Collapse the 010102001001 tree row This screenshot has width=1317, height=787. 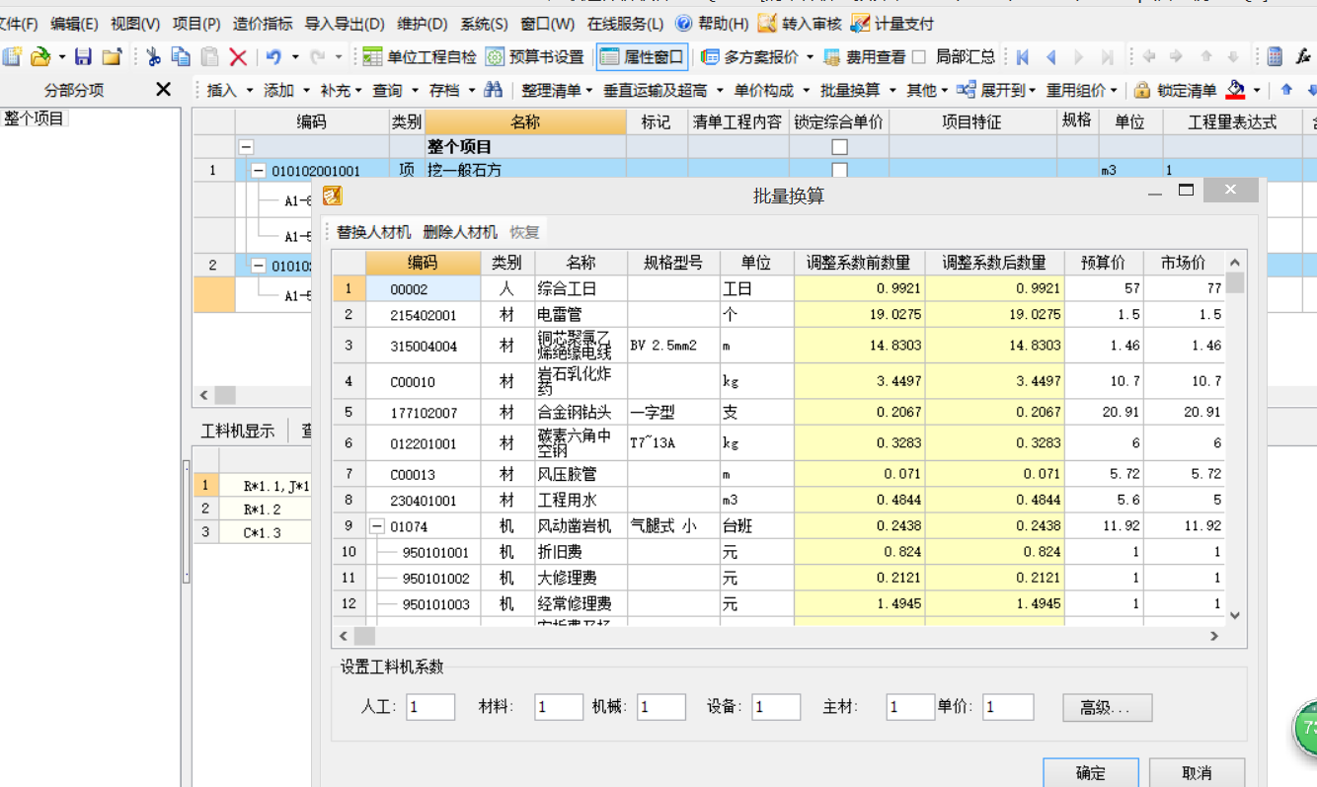[x=259, y=170]
